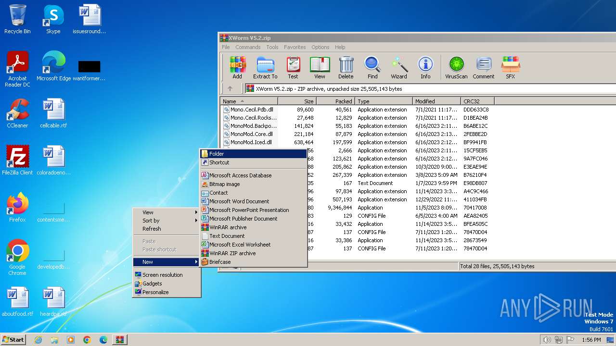Screen dimensions: 616x346
Task: Create a Microsoft Access Database
Action: (x=254, y=175)
